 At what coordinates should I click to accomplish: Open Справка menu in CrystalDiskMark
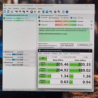[x=66, y=54]
